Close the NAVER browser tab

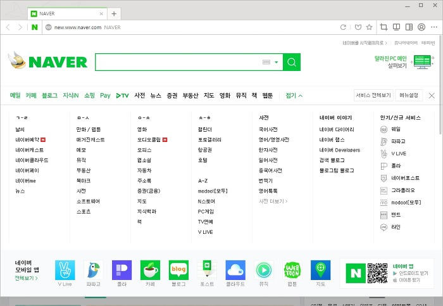click(101, 13)
